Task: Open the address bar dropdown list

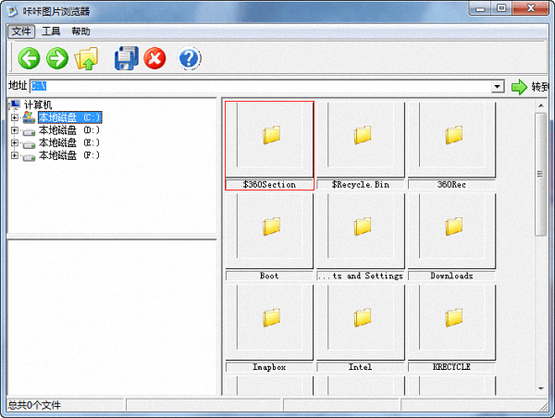Action: tap(498, 87)
